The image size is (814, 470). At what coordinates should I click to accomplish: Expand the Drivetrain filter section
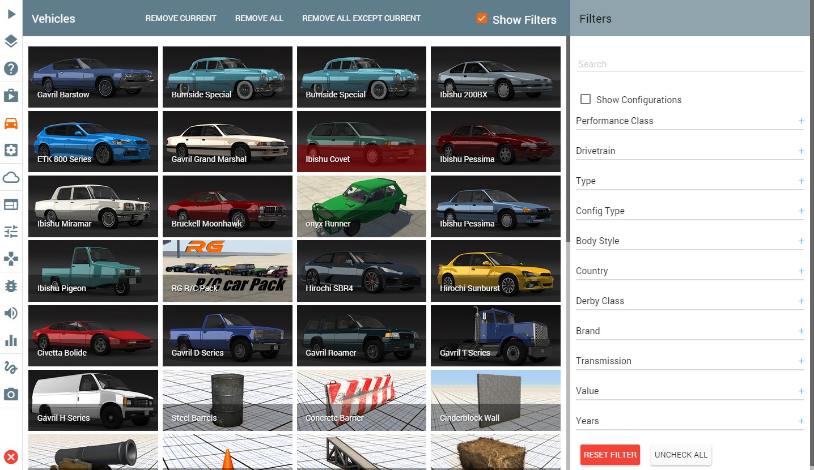coord(690,151)
